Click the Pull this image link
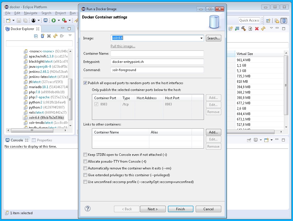The width and height of the screenshot is (293, 221). 123,46
